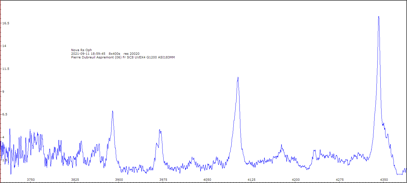407x183 pixels.
Task: Click the y-axis label 9
Action: point(4,92)
